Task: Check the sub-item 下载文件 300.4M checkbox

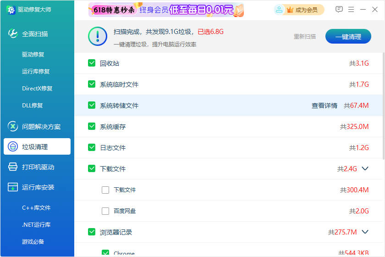Action: (x=105, y=190)
